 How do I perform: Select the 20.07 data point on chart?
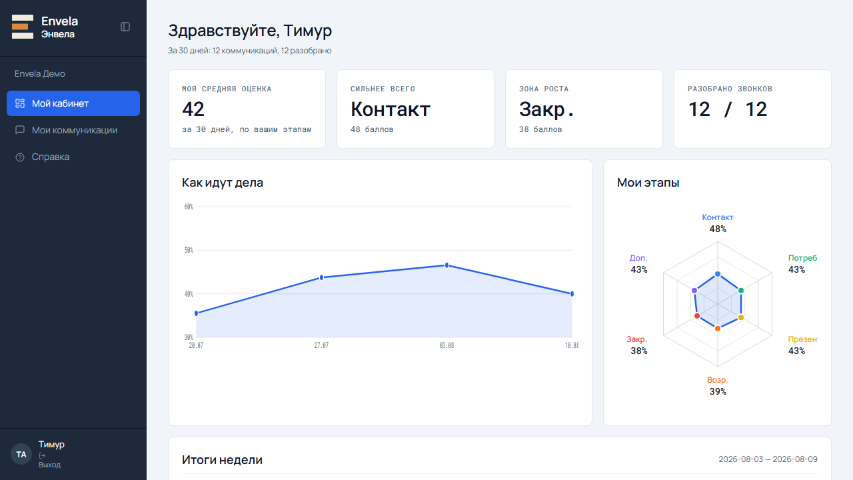[196, 313]
